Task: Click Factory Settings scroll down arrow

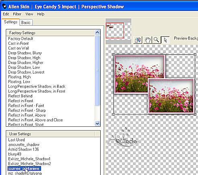Action: click(x=97, y=124)
